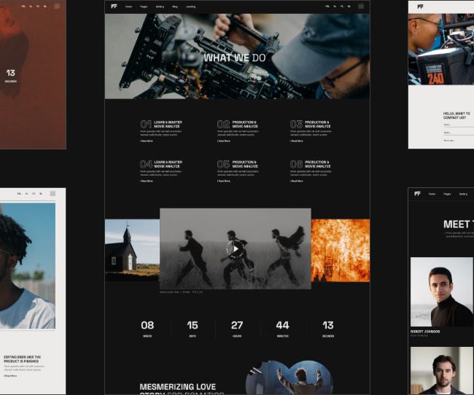This screenshot has height=395, width=474.
Task: Open Home in the Meet the team page navigation
Action: click(432, 194)
